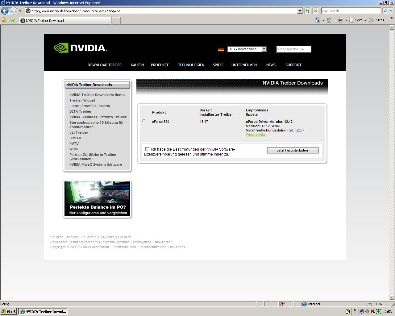Open the Home button dropdown arrow
The height and width of the screenshot is (316, 395).
(323, 20)
